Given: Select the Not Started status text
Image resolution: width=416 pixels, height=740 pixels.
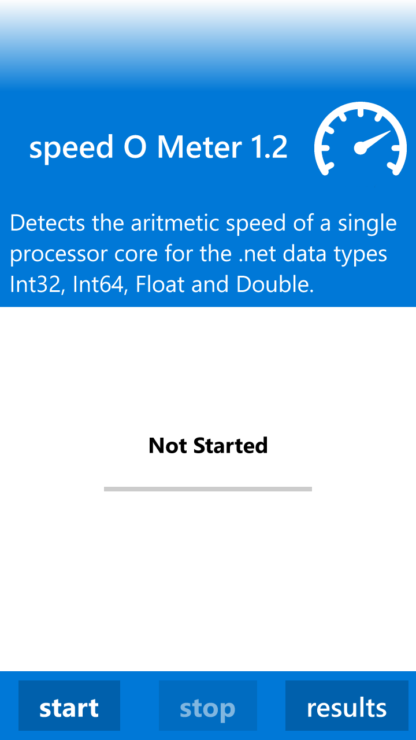Looking at the screenshot, I should [x=208, y=445].
